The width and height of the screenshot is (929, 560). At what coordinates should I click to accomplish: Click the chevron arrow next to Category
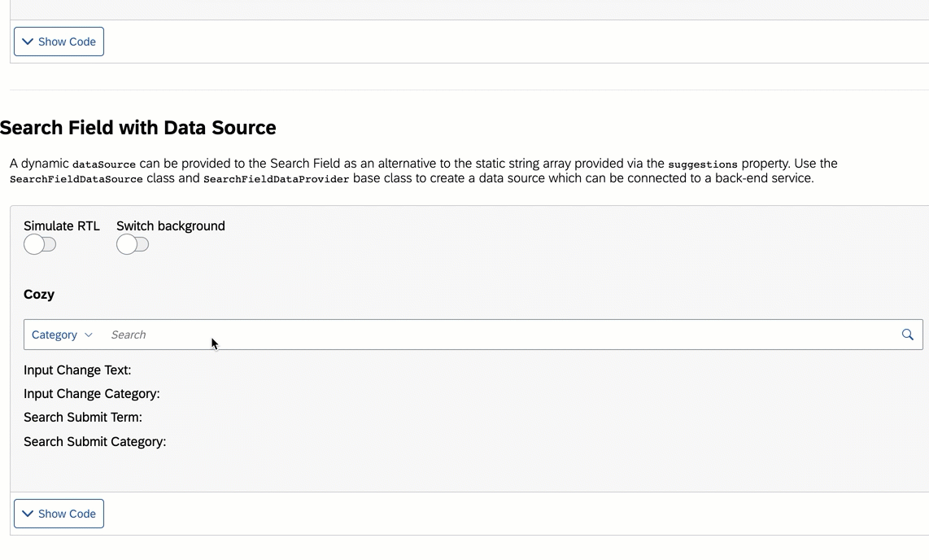tap(89, 335)
